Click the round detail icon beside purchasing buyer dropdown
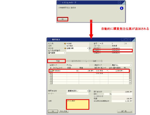This screenshot has width=150, height=115. pyautogui.click(x=90, y=91)
